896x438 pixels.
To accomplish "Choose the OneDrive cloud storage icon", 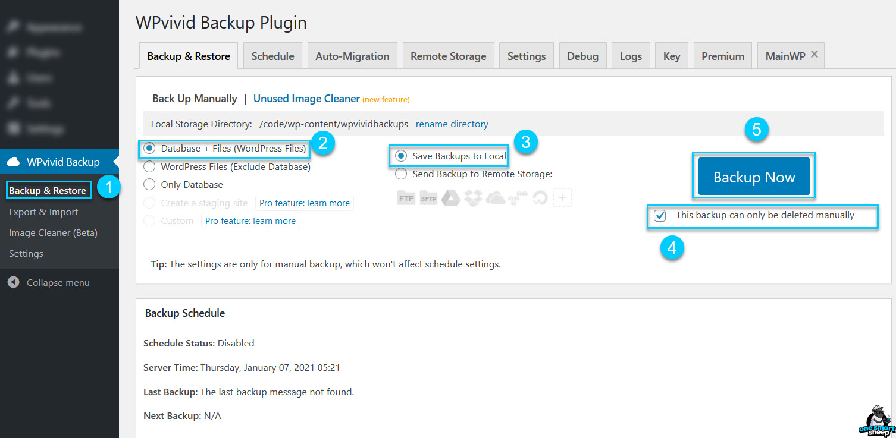I will pyautogui.click(x=496, y=198).
